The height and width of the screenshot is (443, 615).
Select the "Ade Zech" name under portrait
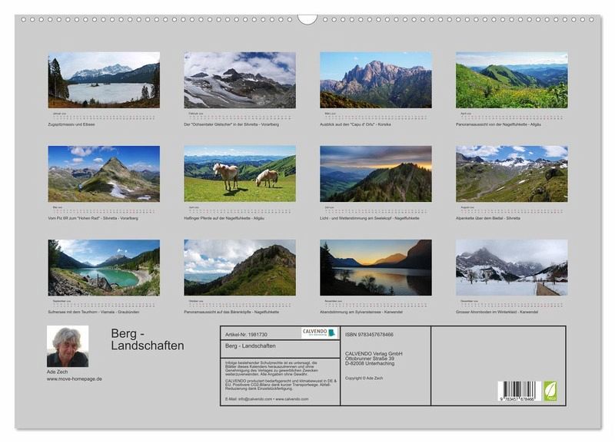click(x=57, y=372)
